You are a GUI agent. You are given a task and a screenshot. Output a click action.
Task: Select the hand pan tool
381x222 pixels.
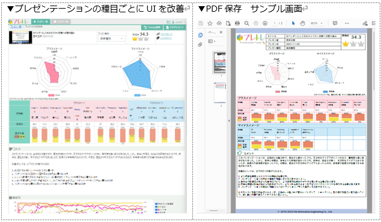[303, 23]
